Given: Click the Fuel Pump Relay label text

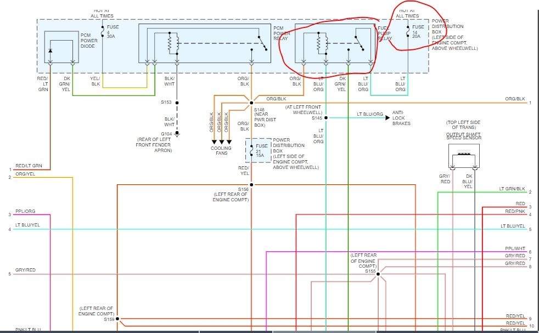Looking at the screenshot, I should [385, 33].
